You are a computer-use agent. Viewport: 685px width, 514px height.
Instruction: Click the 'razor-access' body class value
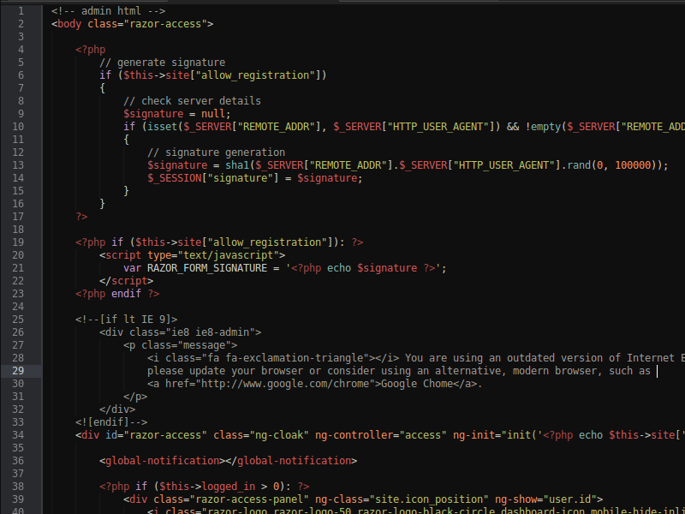pyautogui.click(x=165, y=24)
